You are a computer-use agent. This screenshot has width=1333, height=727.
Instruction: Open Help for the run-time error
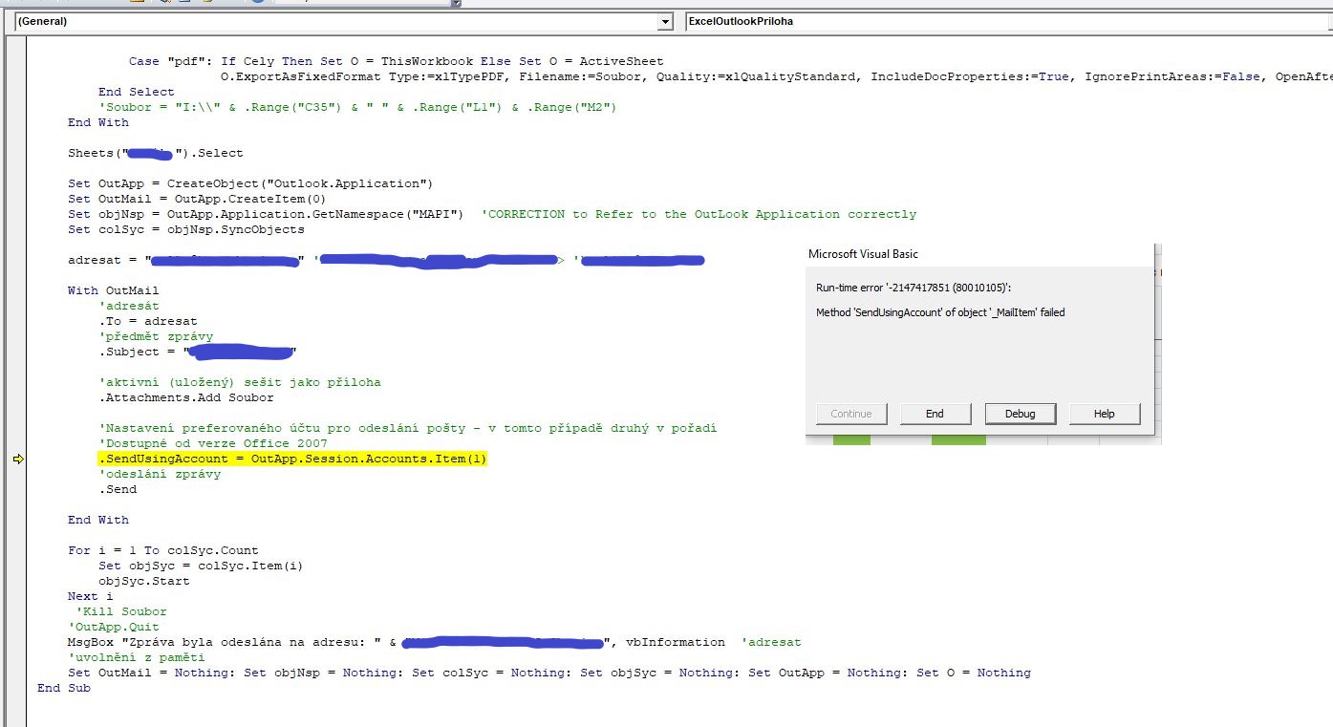coord(1104,414)
